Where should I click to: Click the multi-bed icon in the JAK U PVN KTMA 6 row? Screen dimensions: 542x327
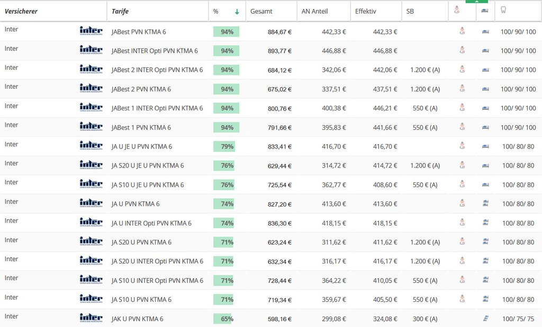485,319
